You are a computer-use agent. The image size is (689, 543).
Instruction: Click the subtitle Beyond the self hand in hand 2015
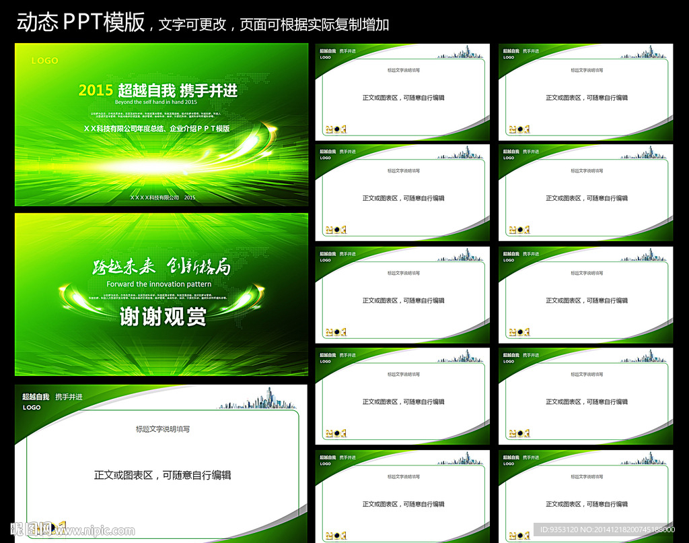[156, 102]
